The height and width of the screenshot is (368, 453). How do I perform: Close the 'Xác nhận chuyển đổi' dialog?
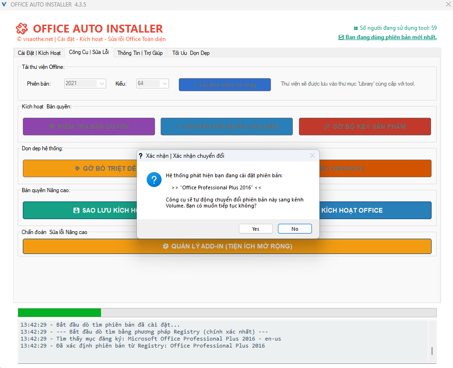point(312,155)
